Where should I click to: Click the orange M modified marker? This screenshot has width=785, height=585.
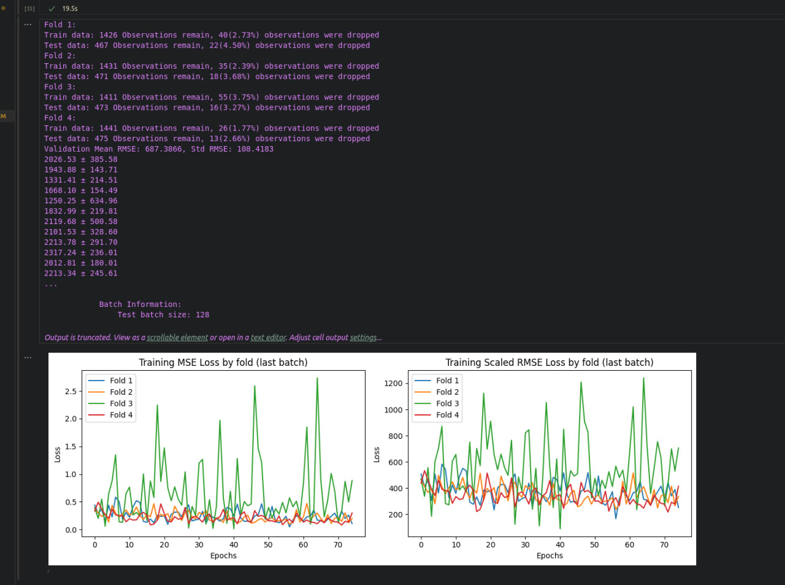tap(3, 116)
